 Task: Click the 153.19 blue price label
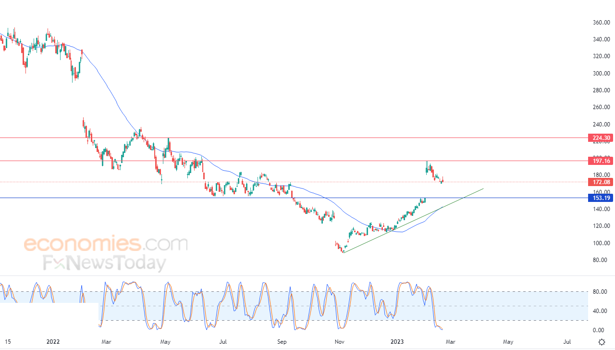click(600, 198)
